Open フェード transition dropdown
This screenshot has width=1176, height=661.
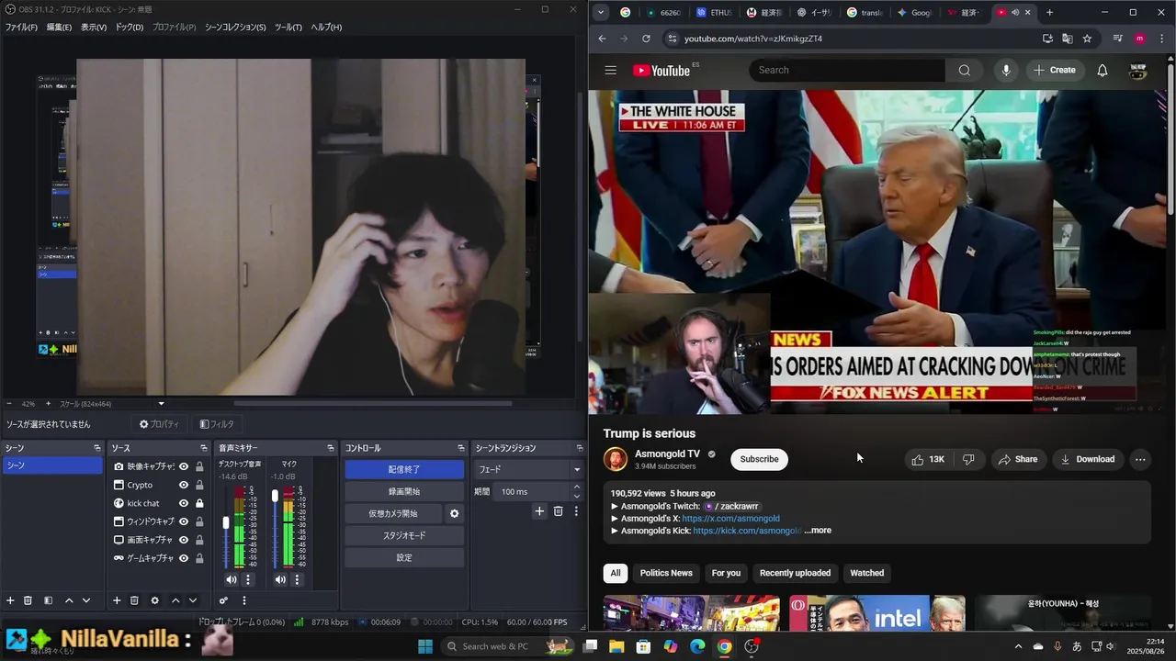click(528, 469)
